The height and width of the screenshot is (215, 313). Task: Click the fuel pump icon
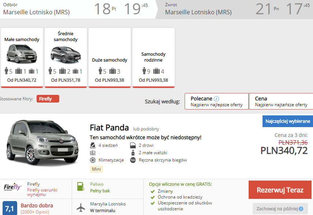tap(81, 186)
